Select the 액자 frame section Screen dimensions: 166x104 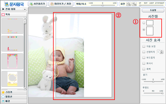point(14,15)
